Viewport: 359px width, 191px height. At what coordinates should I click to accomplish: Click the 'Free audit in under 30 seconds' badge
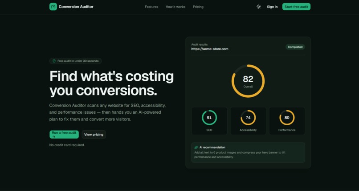click(76, 61)
